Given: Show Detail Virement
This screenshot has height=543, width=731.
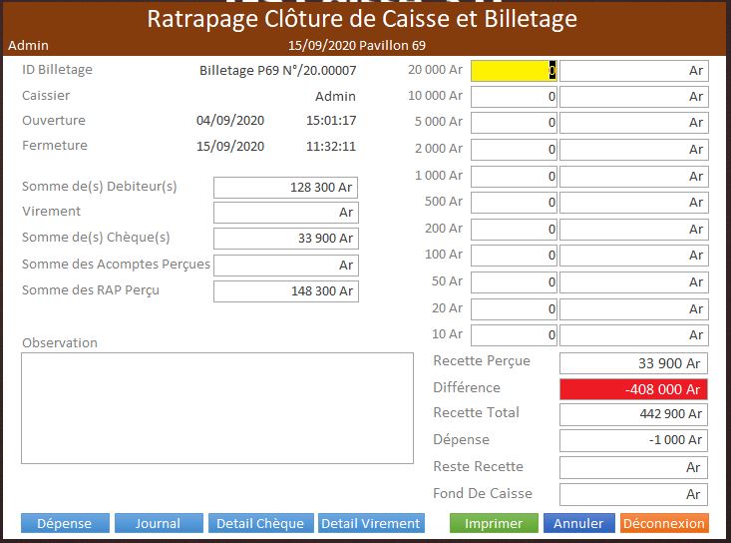Looking at the screenshot, I should click(x=371, y=523).
